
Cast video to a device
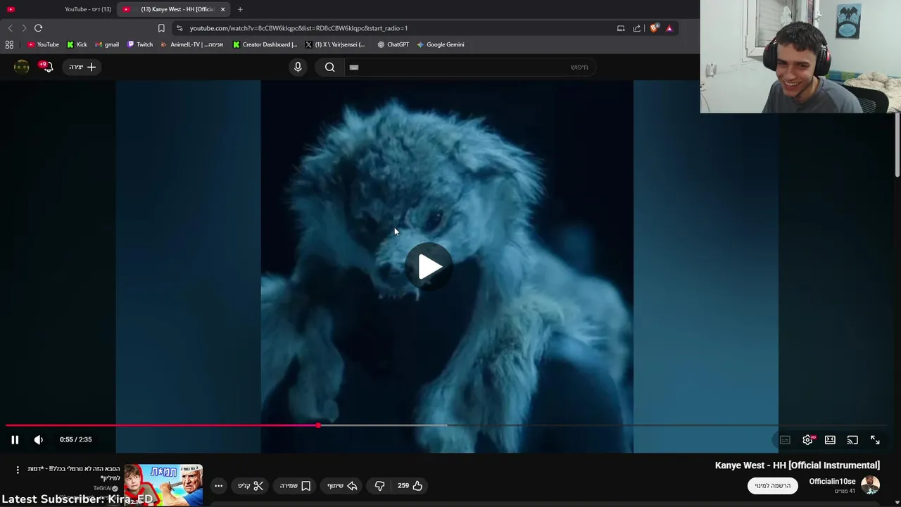(x=852, y=440)
